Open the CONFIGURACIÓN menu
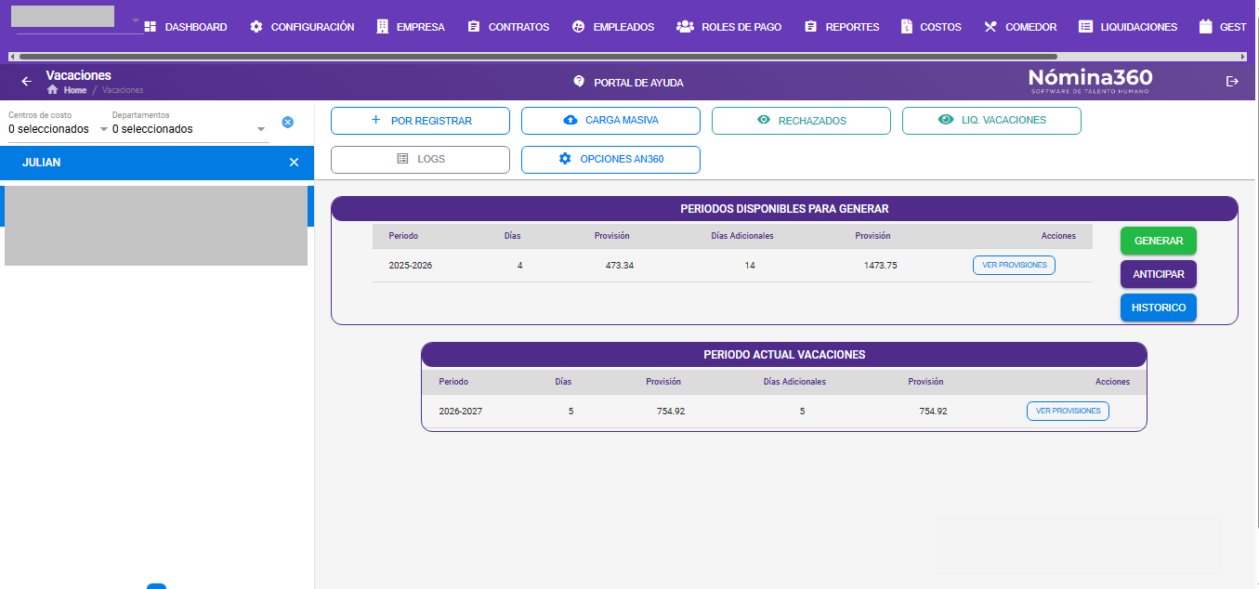1259x589 pixels. tap(302, 27)
